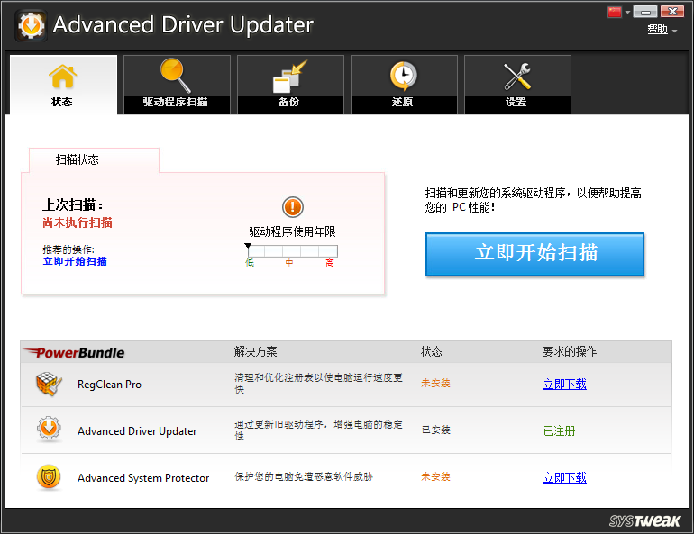Select the 扫描状态 panel tab
The width and height of the screenshot is (694, 534).
94,160
